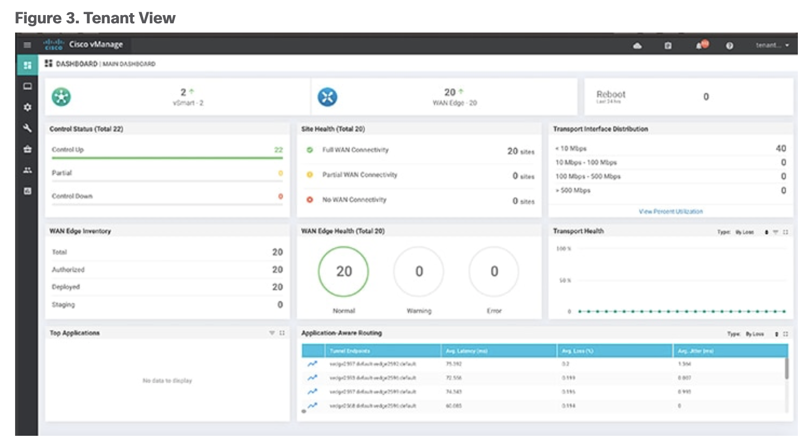
Task: Open the Monitor section in the sidebar
Action: pyautogui.click(x=27, y=86)
